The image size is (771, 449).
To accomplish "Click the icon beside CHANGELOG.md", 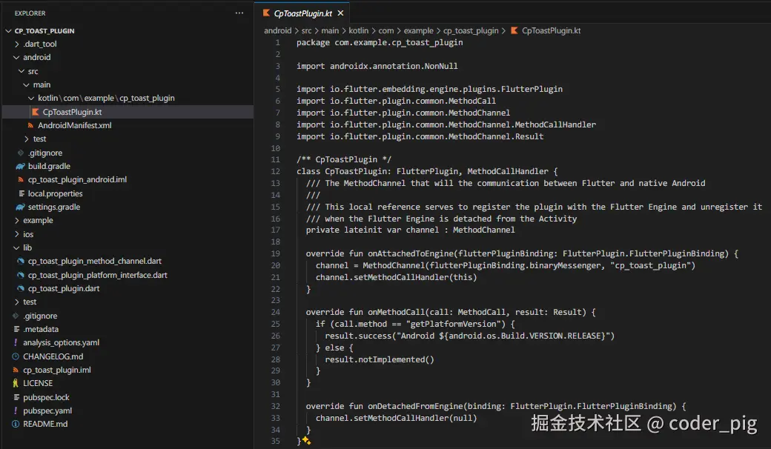I will click(16, 356).
